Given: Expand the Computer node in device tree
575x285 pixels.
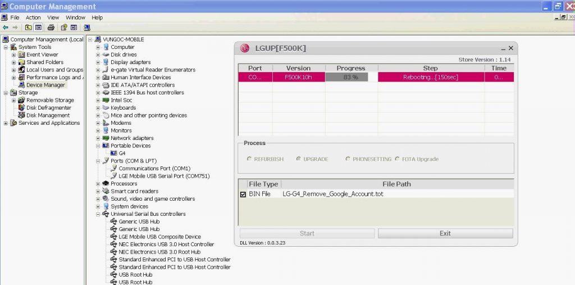Looking at the screenshot, I should coord(98,47).
